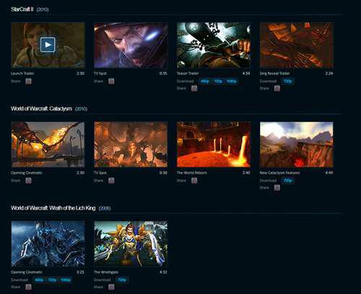Click share icon under Launch Trailer
Viewport: 361px width, 294px height.
pyautogui.click(x=28, y=81)
